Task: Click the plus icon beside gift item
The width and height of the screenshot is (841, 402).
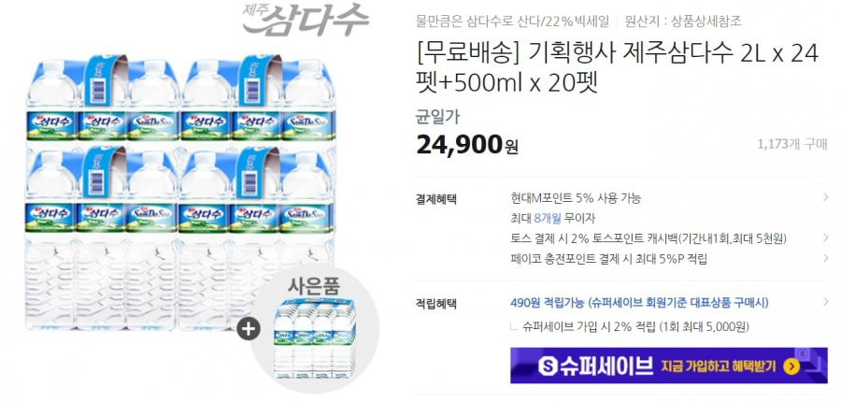Action: click(249, 329)
